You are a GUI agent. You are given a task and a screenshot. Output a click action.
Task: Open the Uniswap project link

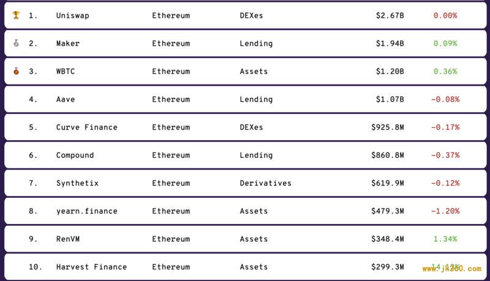(x=72, y=16)
